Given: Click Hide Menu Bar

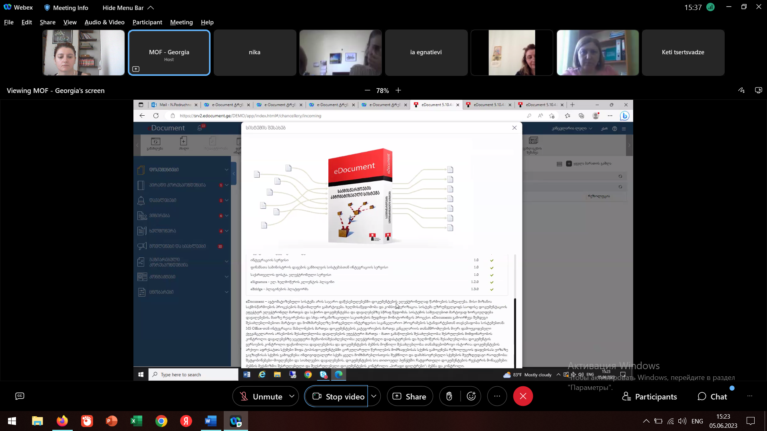Looking at the screenshot, I should point(128,8).
